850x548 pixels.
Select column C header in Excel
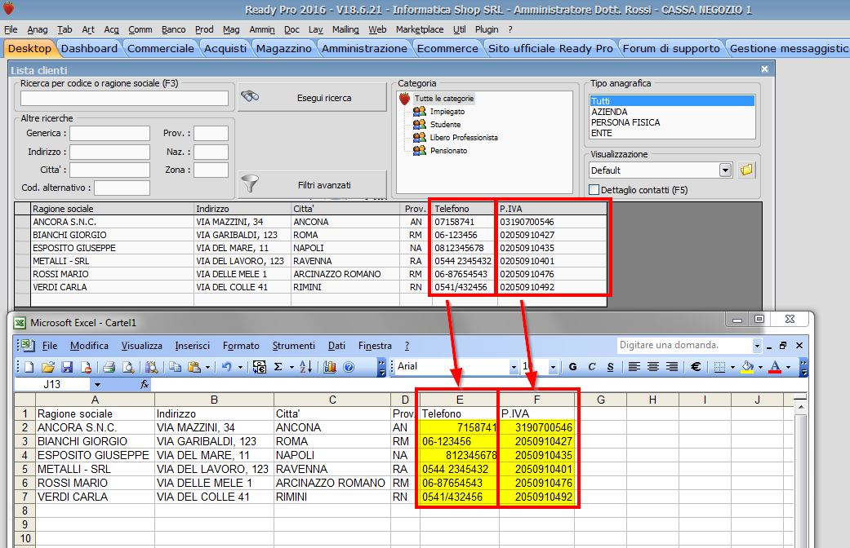(x=332, y=400)
